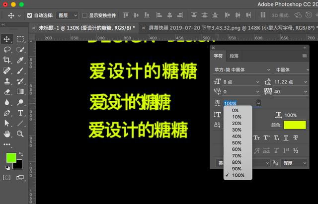Select the Blur tool
Image resolution: width=318 pixels, height=204 pixels.
tap(7, 102)
